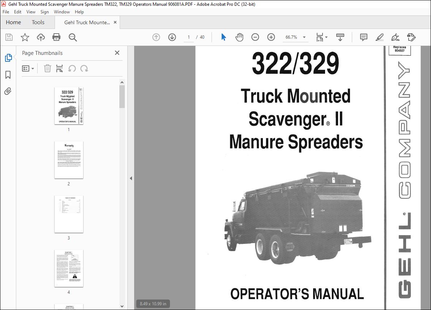Click the fit page scrolling icon
431x310 pixels.
click(320, 37)
